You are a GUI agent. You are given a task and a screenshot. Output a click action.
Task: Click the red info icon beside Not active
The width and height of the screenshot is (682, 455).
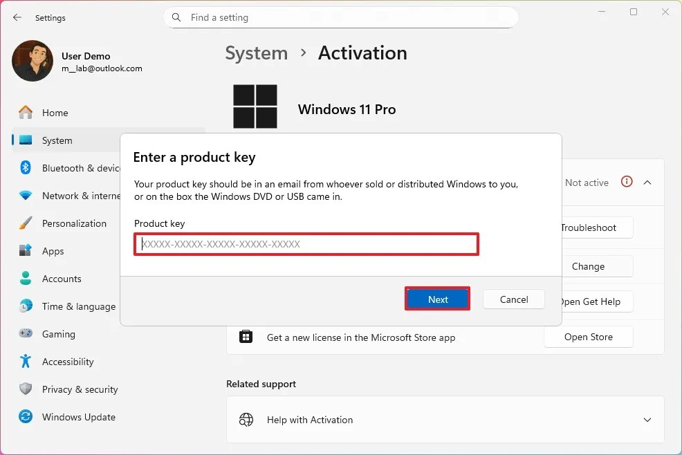pyautogui.click(x=627, y=182)
